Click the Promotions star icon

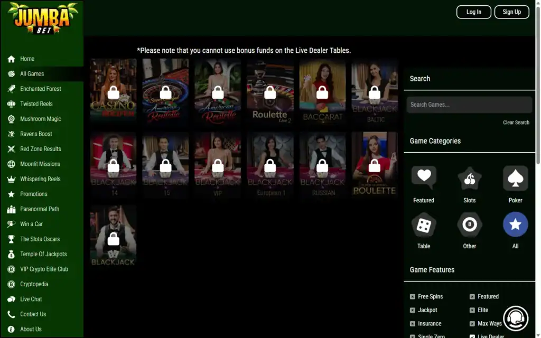(x=11, y=194)
